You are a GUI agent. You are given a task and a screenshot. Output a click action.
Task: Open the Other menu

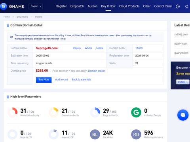147,6
